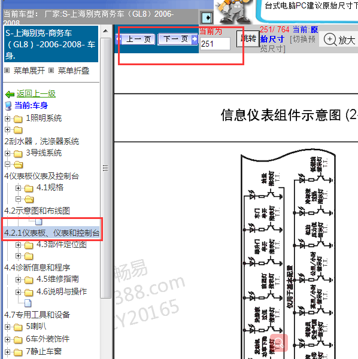This screenshot has height=359, width=358.
Task: Select 7静止车窗 tree item
Action: point(44,351)
